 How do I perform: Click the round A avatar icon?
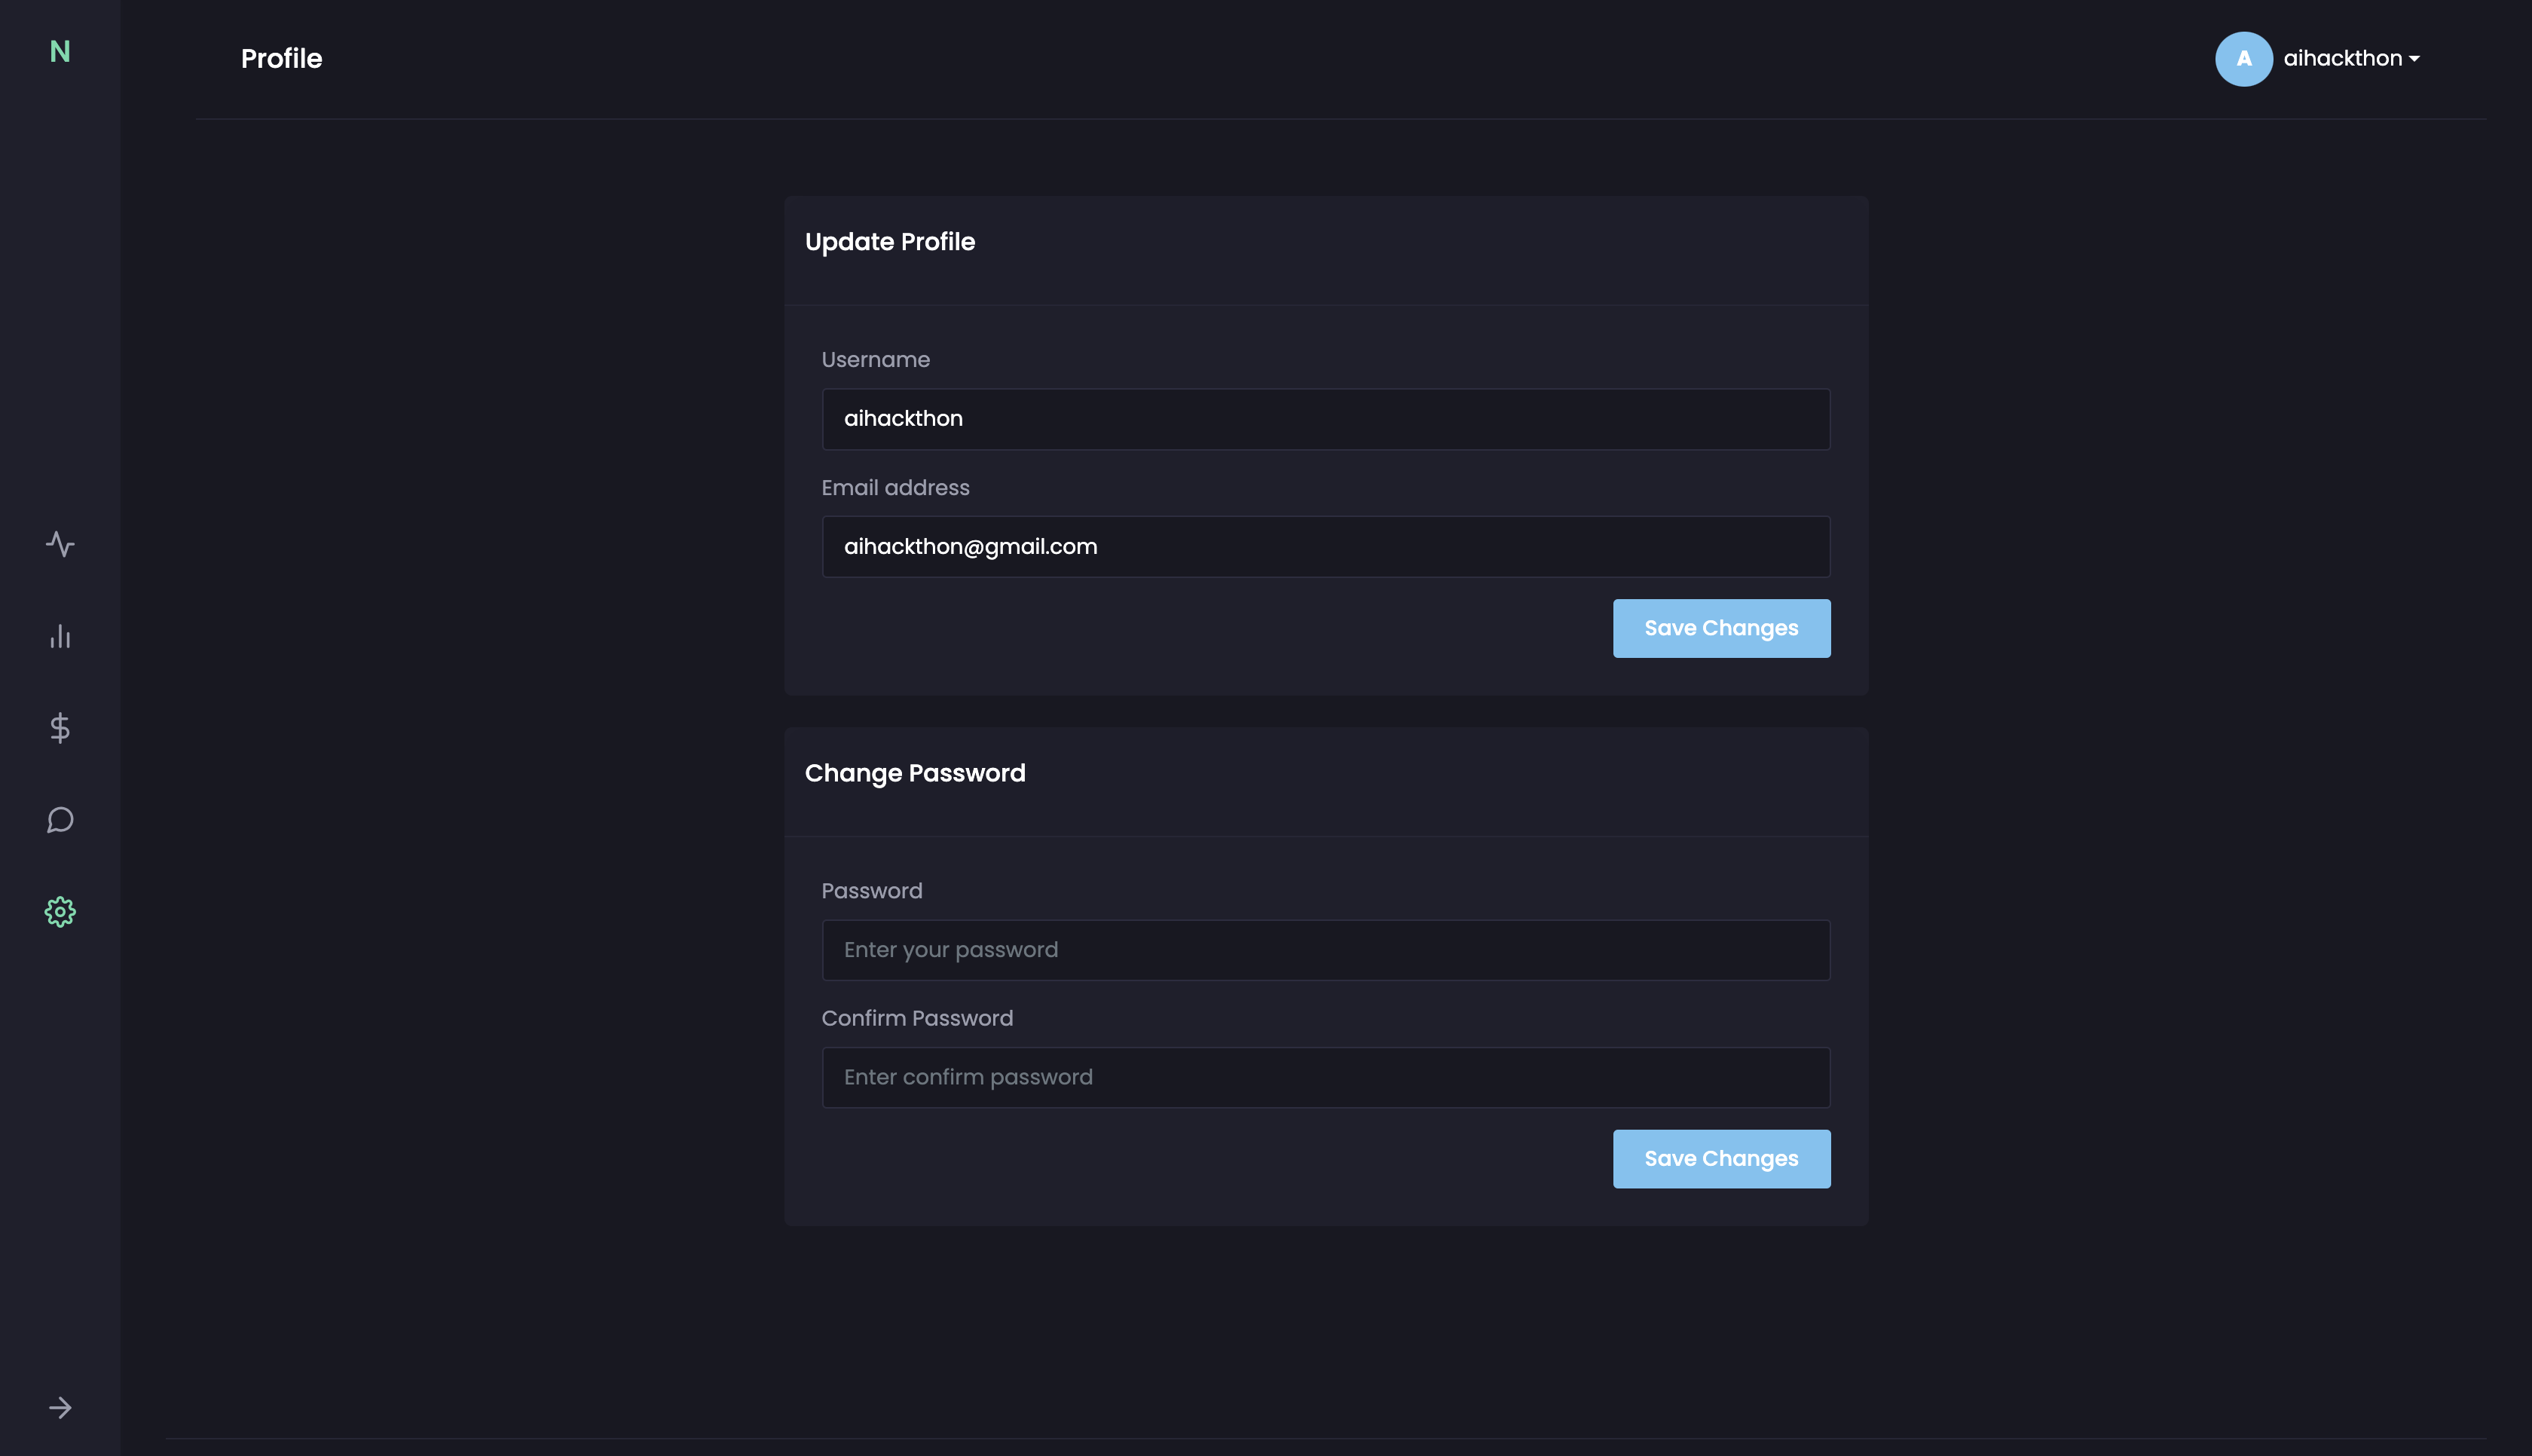[x=2243, y=59]
